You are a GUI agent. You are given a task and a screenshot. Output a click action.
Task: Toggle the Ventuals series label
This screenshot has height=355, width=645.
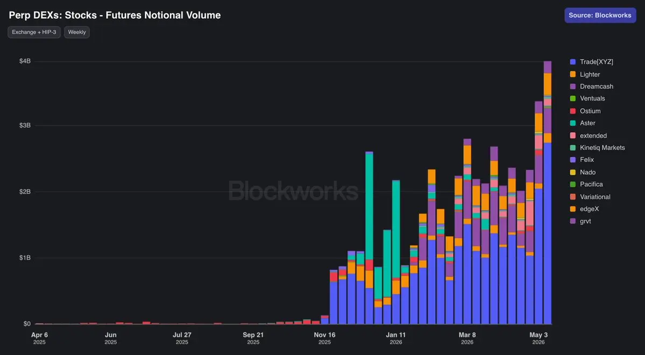click(592, 98)
